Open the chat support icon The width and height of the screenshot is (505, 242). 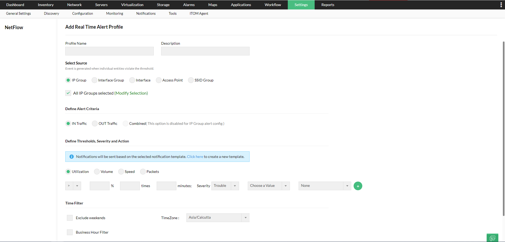click(492, 238)
